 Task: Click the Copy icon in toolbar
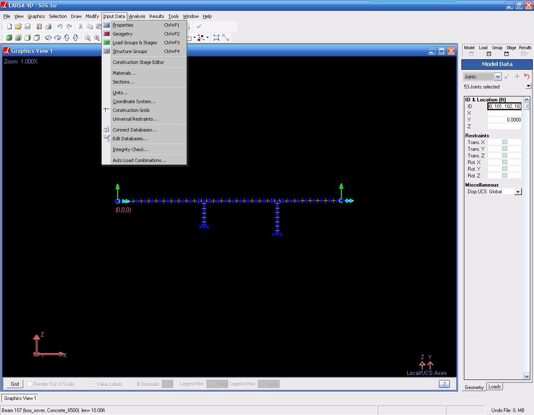pyautogui.click(x=90, y=26)
